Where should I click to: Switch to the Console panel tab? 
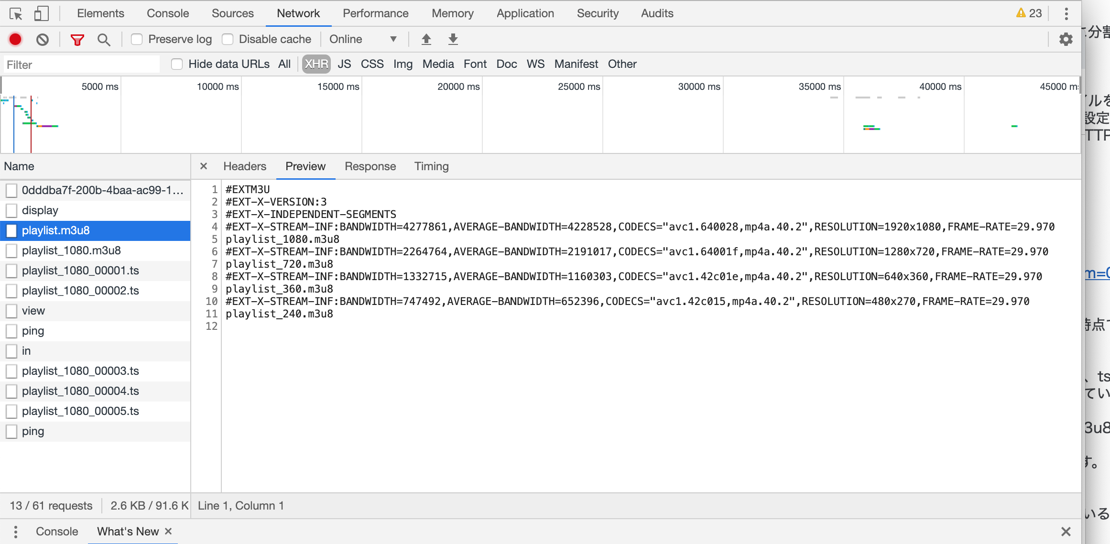[x=167, y=13]
